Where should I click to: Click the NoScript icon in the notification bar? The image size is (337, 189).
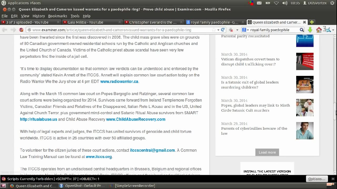pos(3,179)
